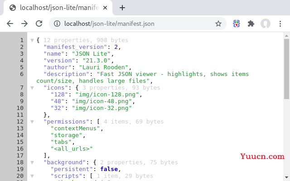Click the address bar URL field
The height and width of the screenshot is (181, 290).
click(x=138, y=24)
